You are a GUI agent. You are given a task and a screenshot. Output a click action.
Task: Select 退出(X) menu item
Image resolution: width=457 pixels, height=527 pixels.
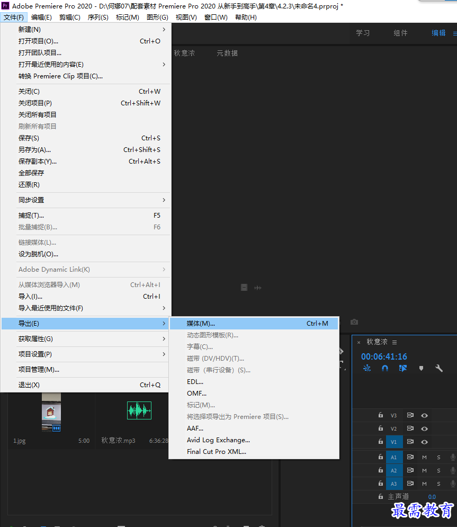(86, 385)
